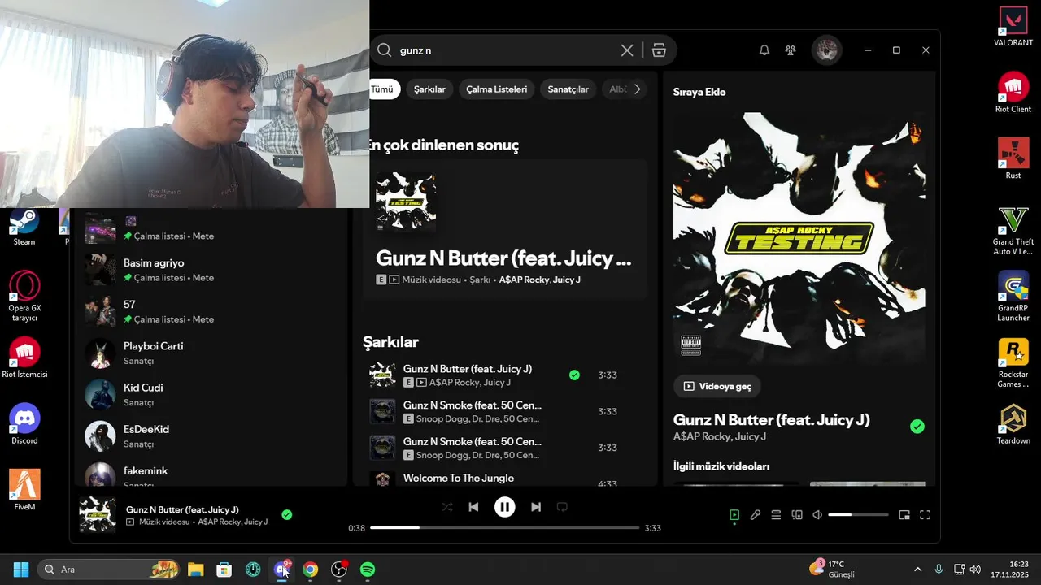Screen dimensions: 1041x585
Task: Enter fullscreen view icon in the player
Action: 925,515
